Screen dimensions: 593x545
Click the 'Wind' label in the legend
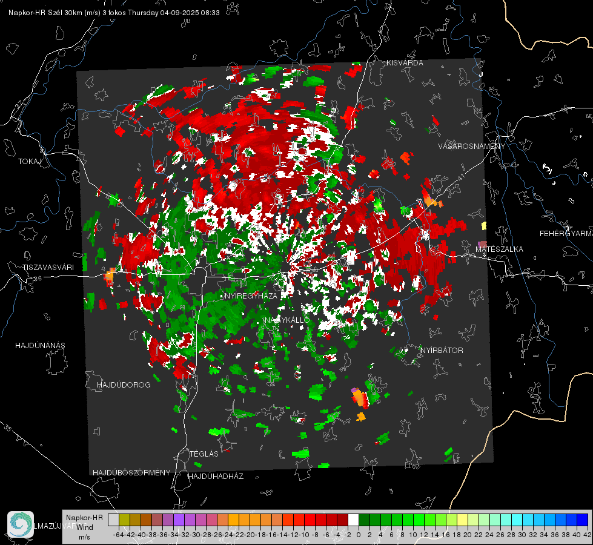(x=85, y=527)
